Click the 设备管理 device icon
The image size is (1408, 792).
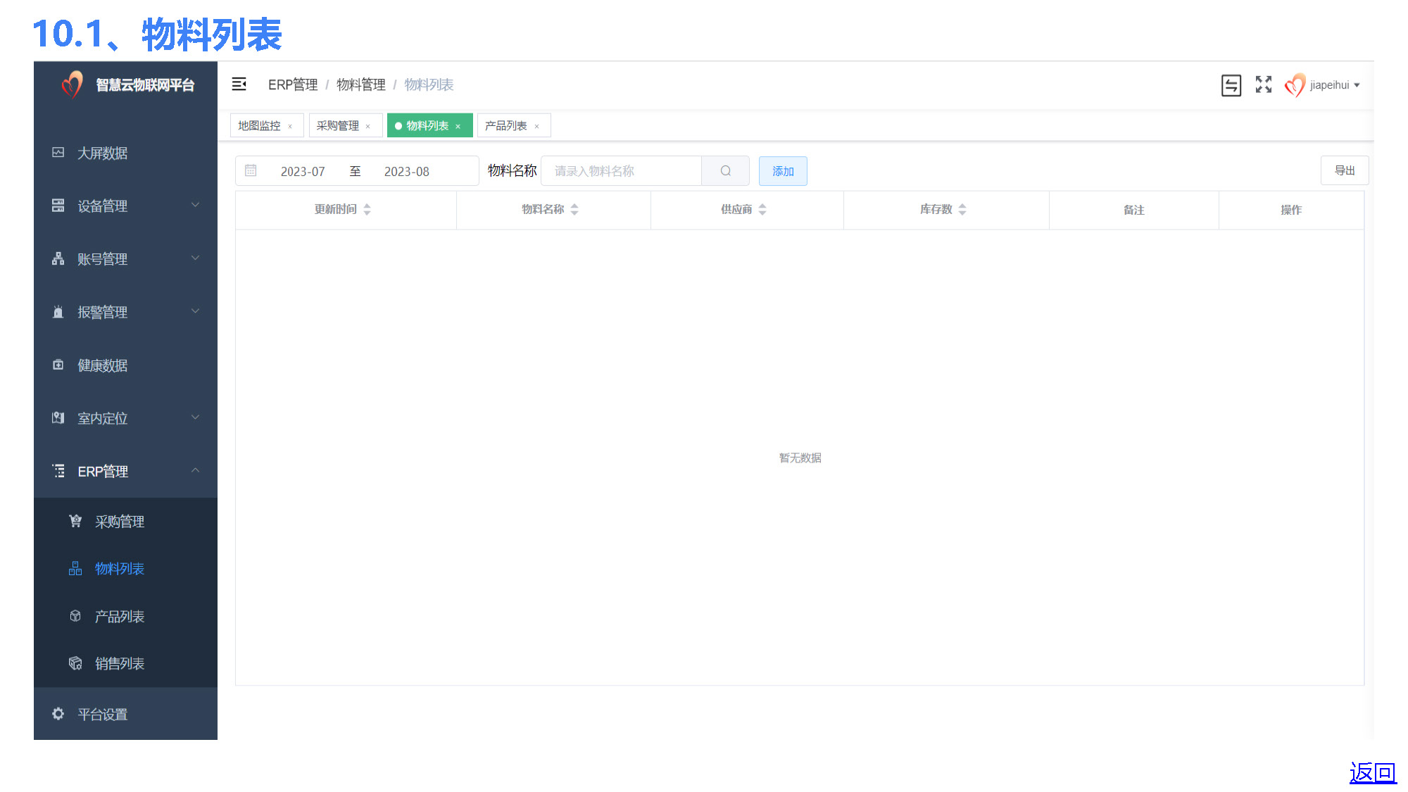(58, 206)
